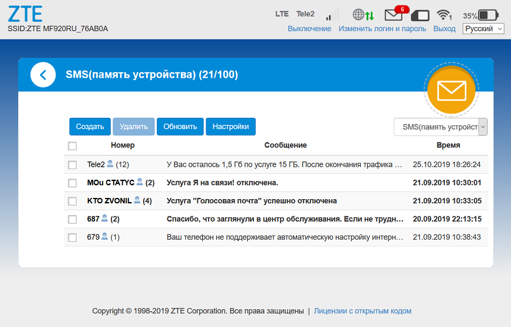Click the signal strength bars icon
This screenshot has width=511, height=327.
pyautogui.click(x=332, y=15)
